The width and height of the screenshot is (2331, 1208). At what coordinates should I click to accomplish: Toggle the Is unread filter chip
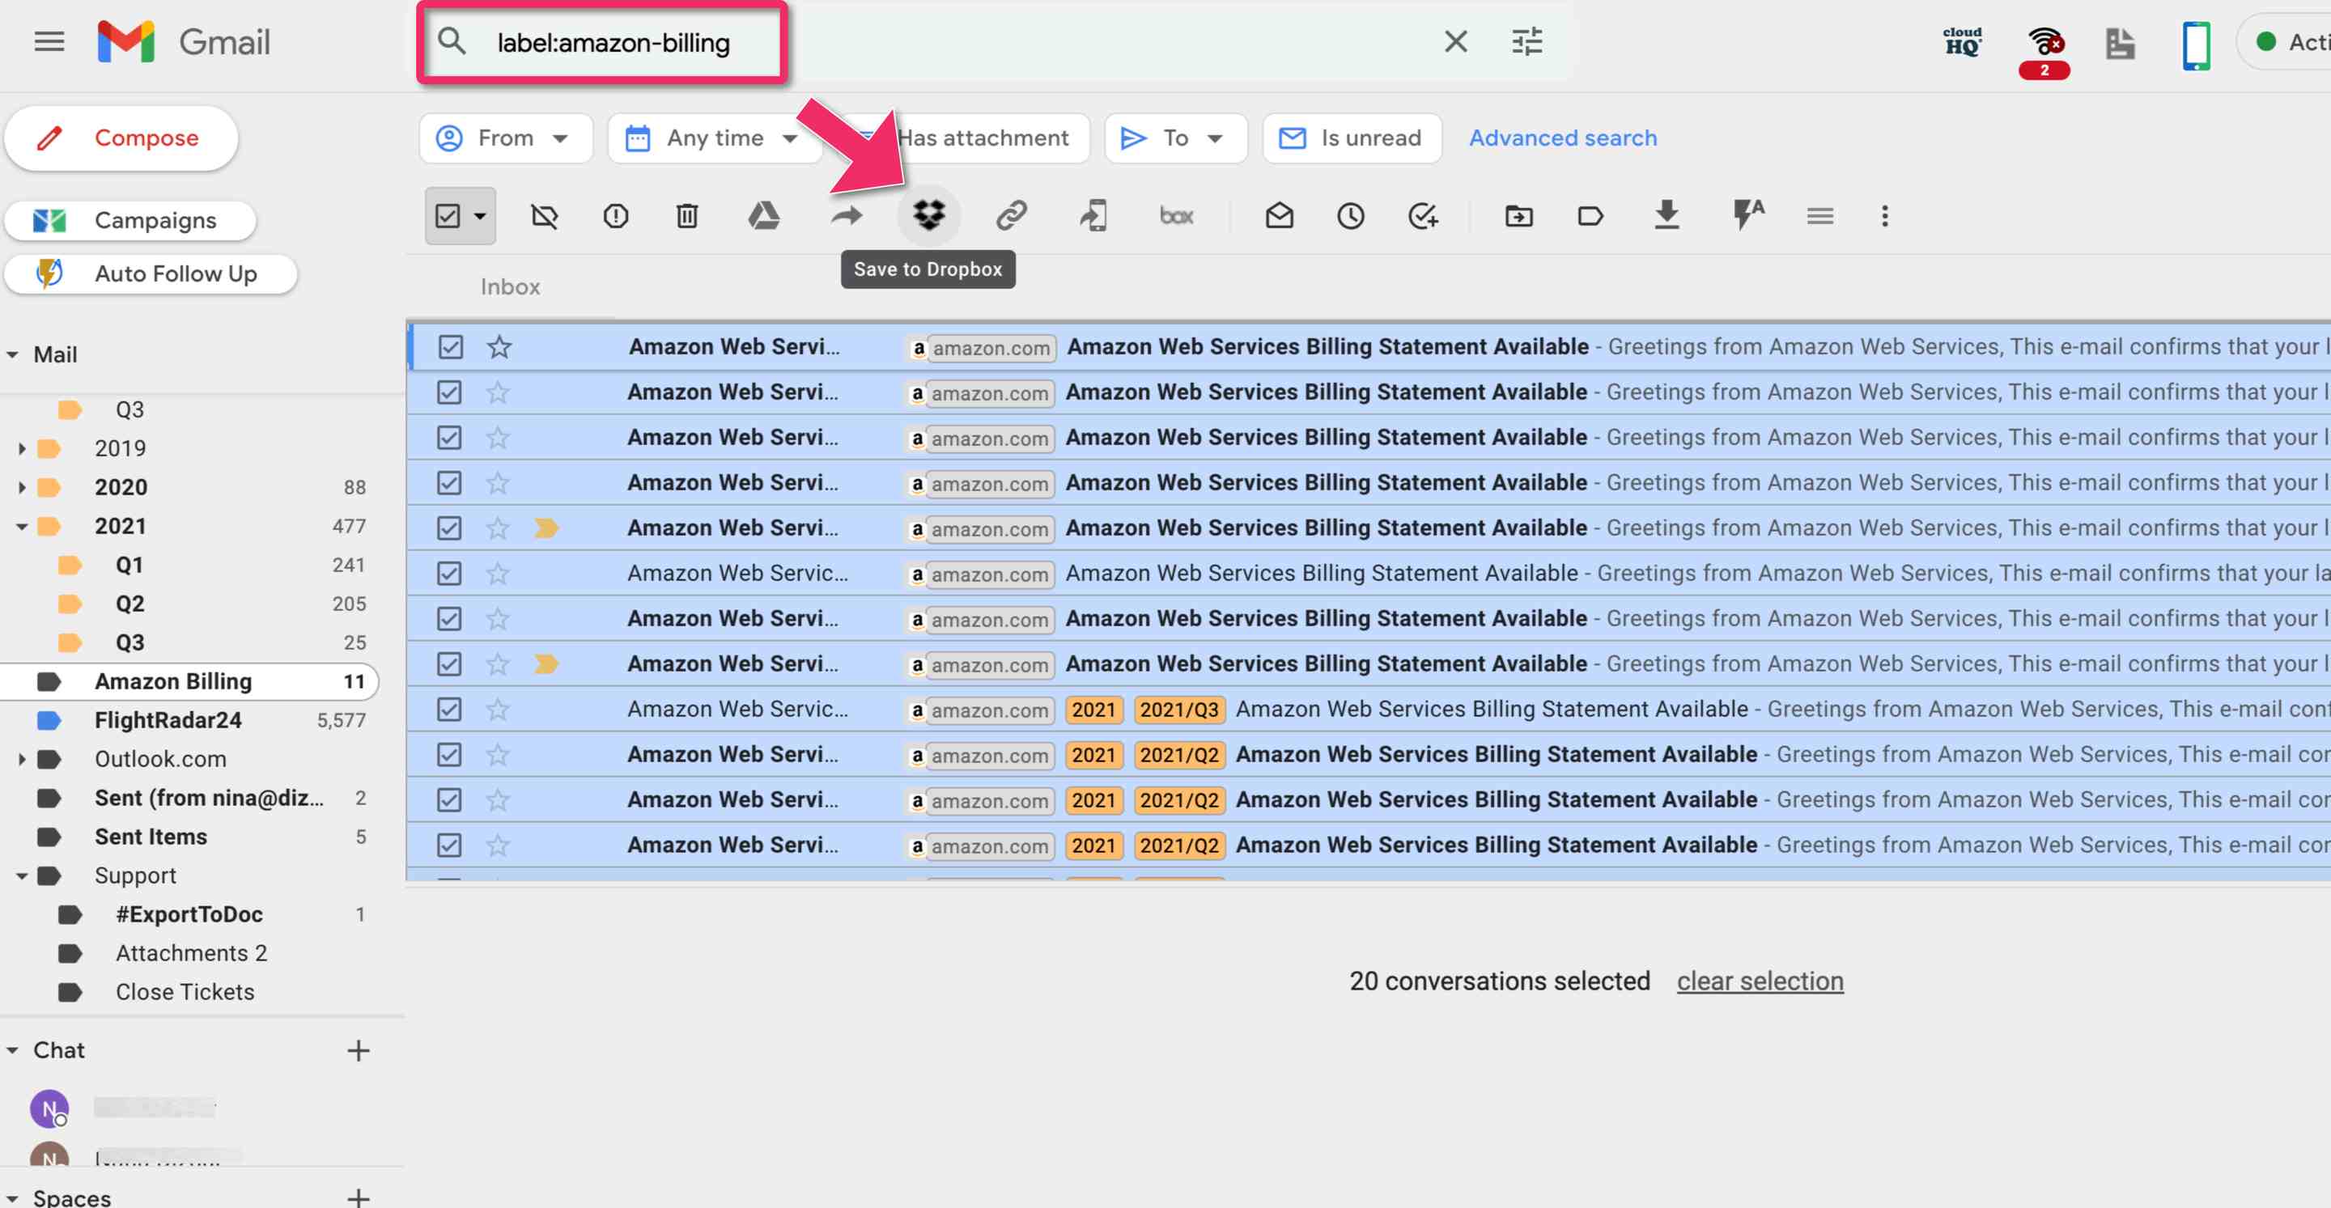[1351, 138]
